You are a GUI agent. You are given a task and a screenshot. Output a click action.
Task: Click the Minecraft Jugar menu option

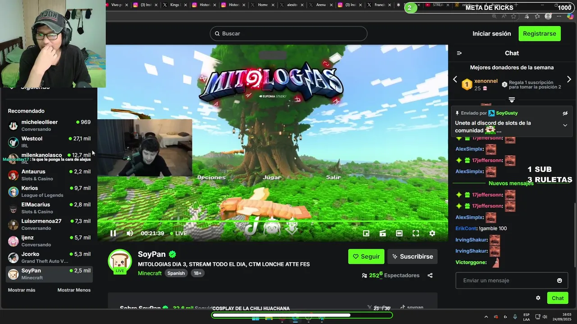[272, 177]
